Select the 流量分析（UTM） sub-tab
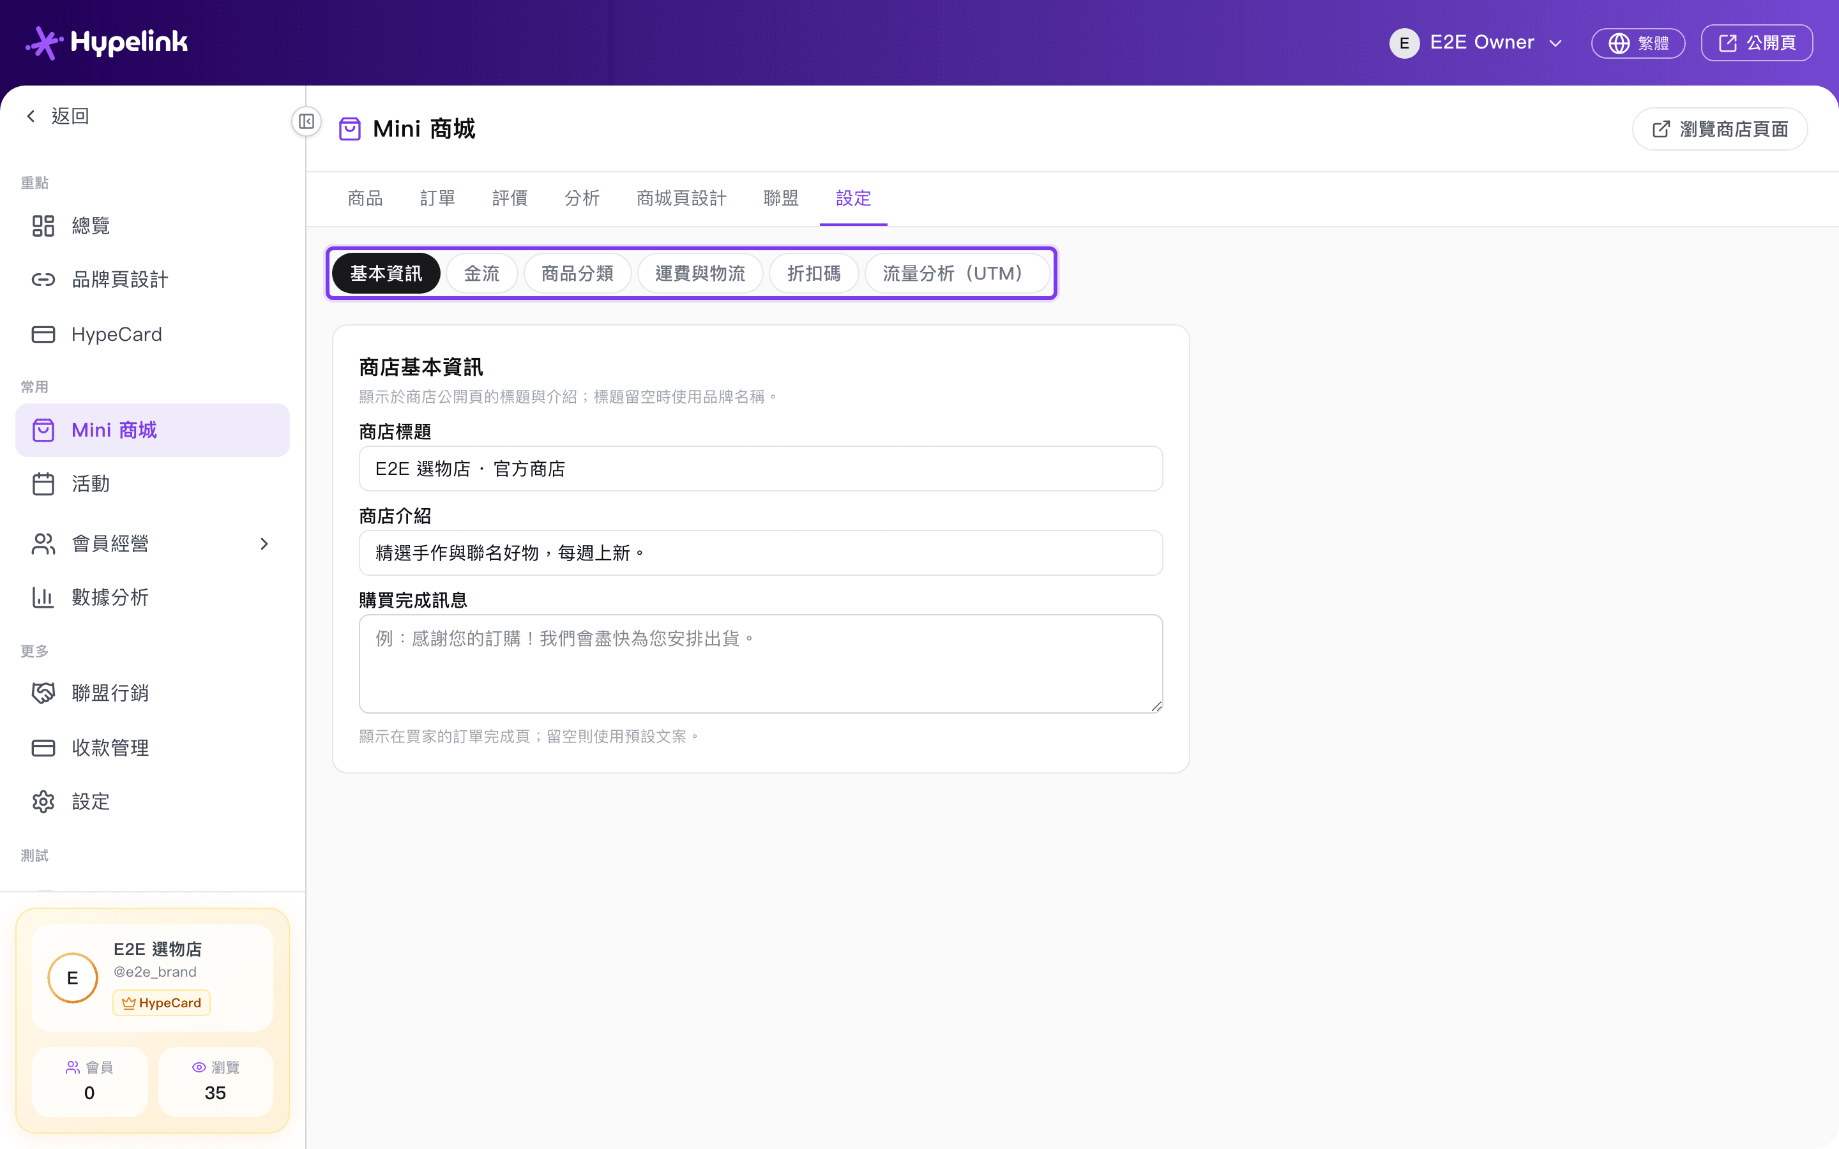The width and height of the screenshot is (1839, 1149). [957, 274]
